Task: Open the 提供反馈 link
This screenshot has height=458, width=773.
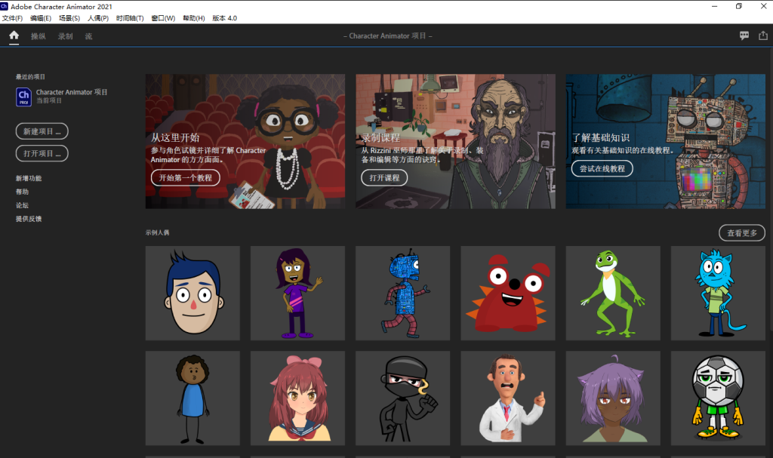Action: [x=29, y=219]
